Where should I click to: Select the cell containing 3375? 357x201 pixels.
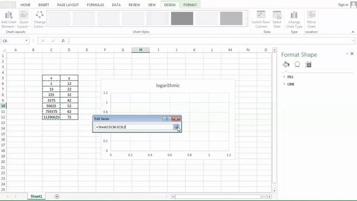(x=51, y=100)
